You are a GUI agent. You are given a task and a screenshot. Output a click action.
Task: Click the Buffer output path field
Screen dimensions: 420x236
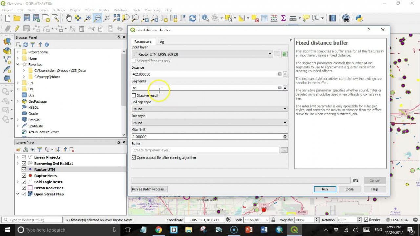[205, 150]
